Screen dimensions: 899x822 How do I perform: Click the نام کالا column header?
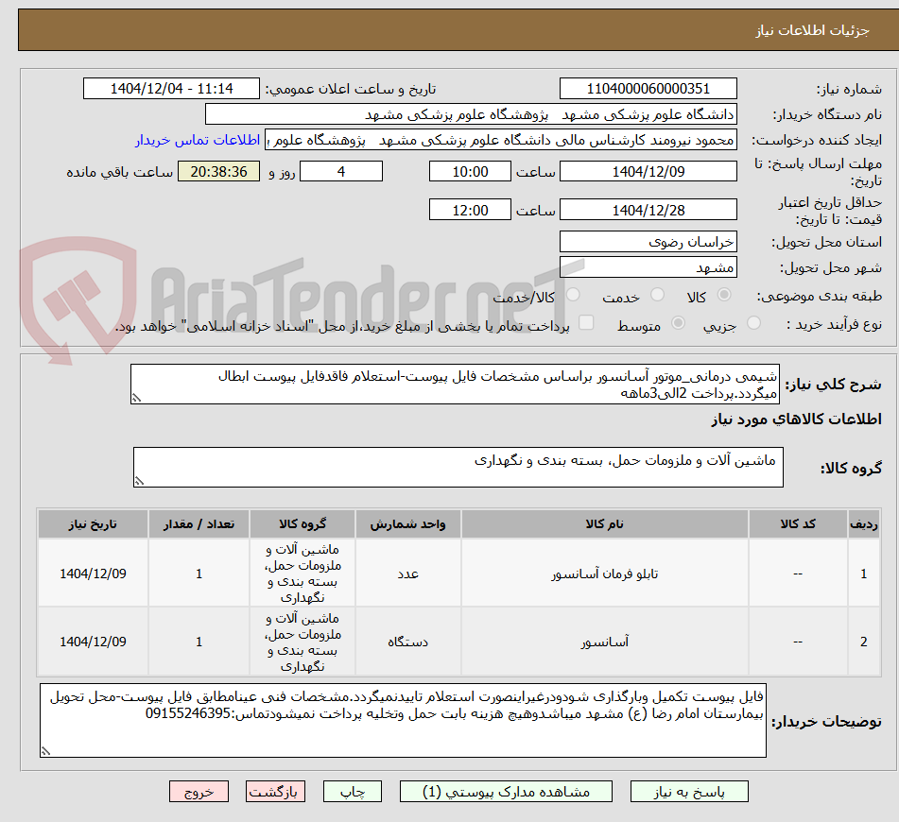pos(605,524)
